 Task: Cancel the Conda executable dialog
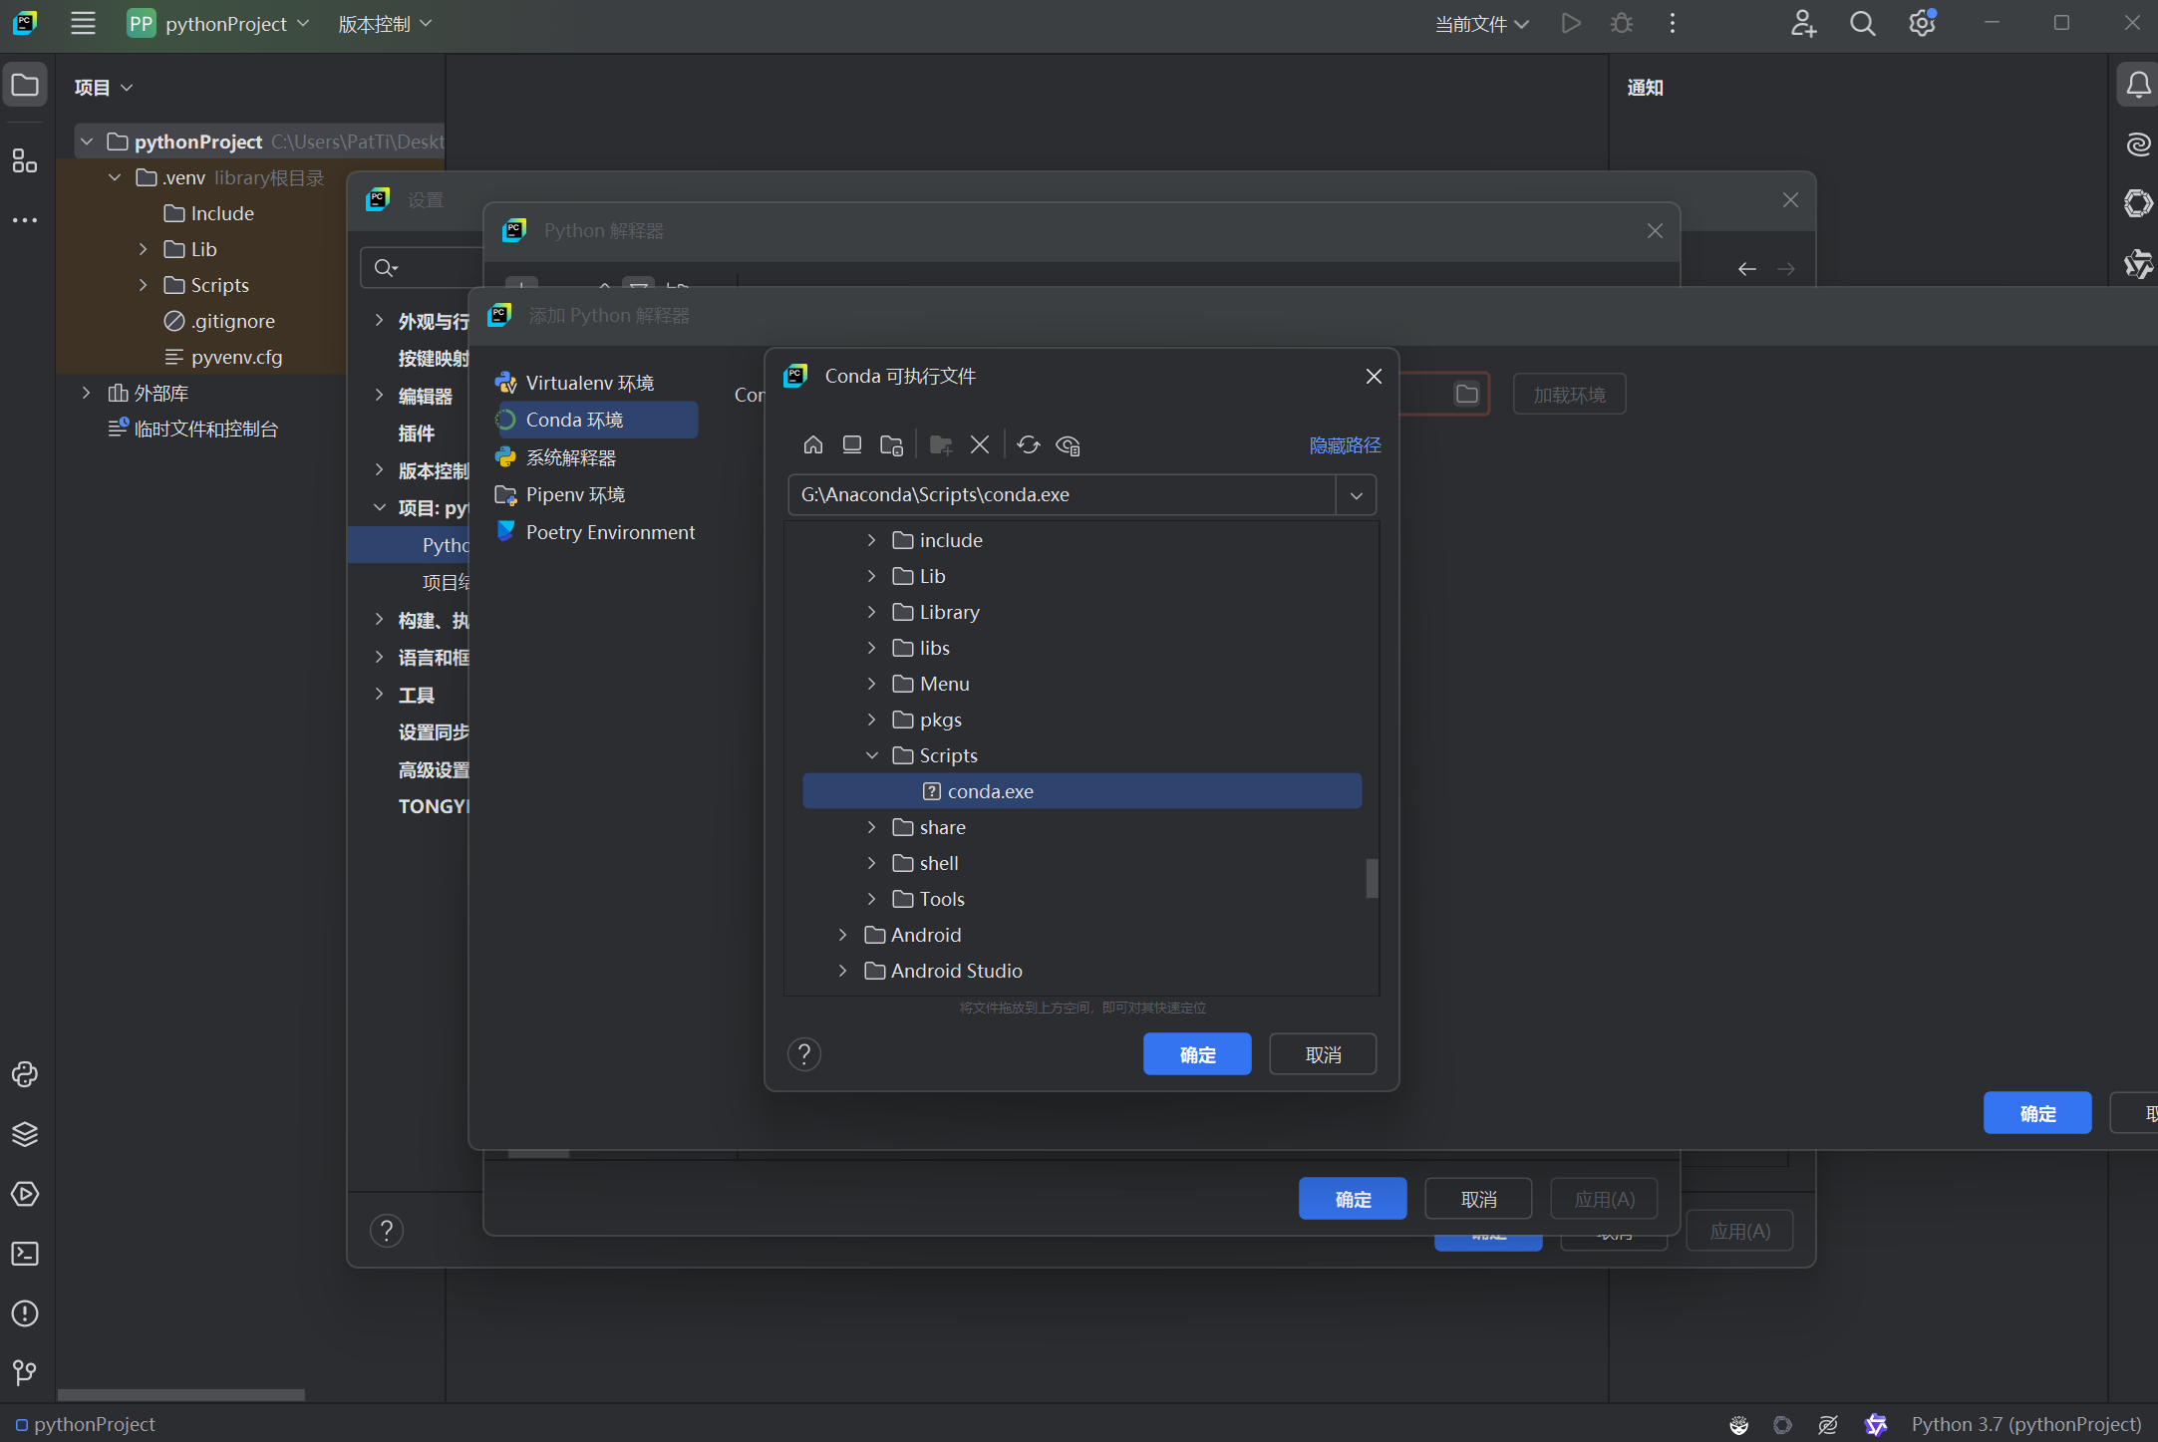(x=1323, y=1054)
